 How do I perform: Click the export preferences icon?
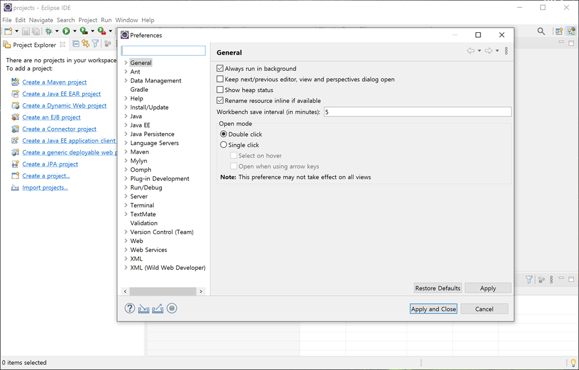(158, 308)
